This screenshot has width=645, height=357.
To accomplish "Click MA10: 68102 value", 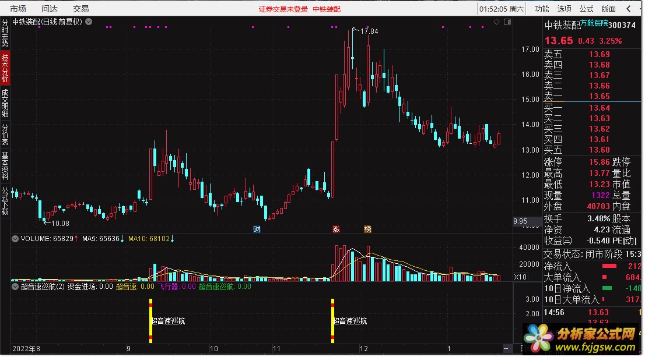I will click(x=151, y=239).
